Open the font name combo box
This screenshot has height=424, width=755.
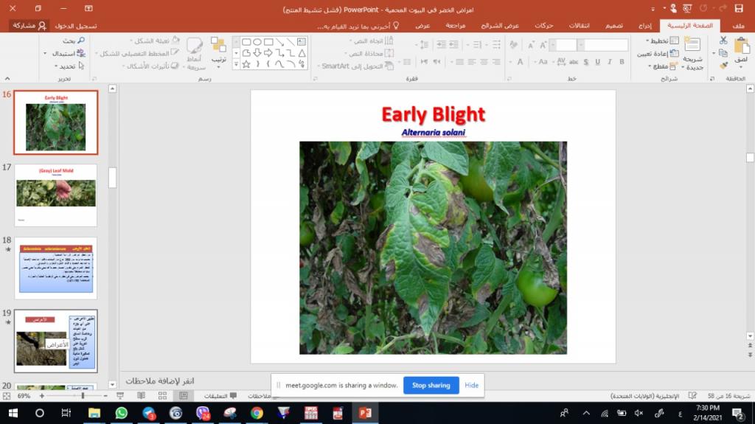coord(605,45)
